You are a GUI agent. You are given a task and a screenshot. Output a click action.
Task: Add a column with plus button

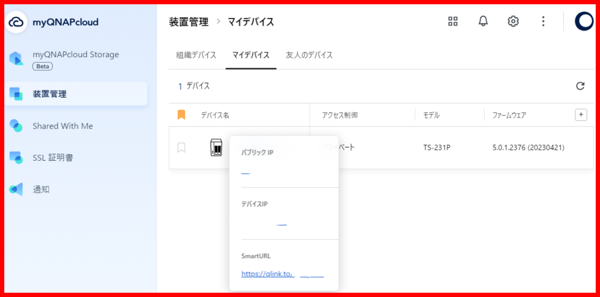pos(581,115)
